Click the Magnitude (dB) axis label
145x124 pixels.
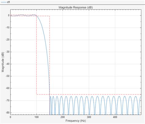point(3,62)
